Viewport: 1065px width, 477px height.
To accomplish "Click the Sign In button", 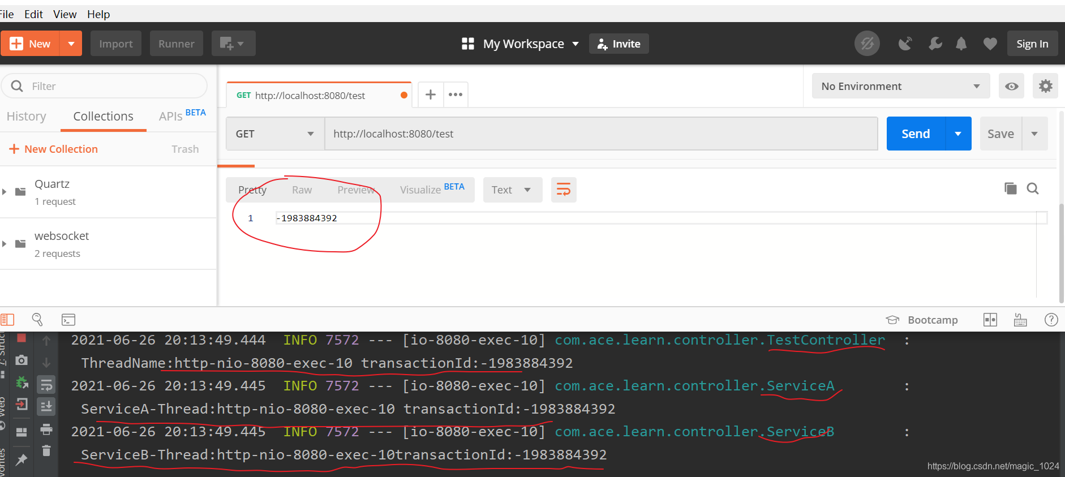I will tap(1032, 44).
